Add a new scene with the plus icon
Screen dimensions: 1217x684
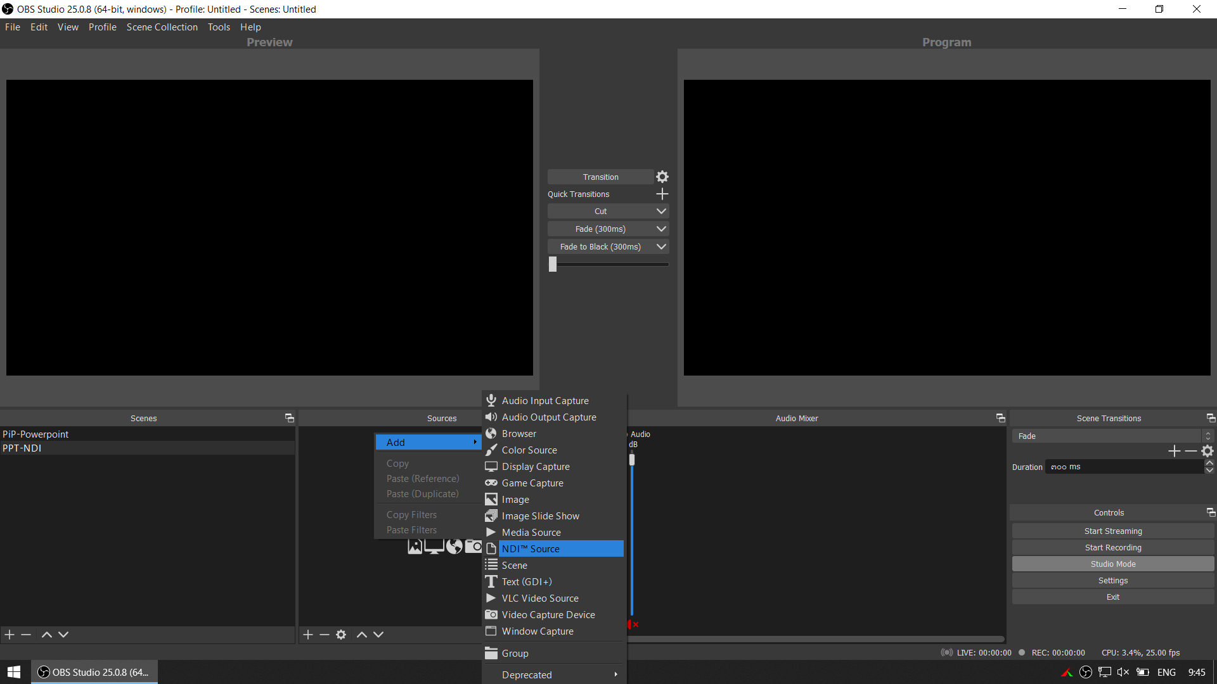[x=9, y=634]
